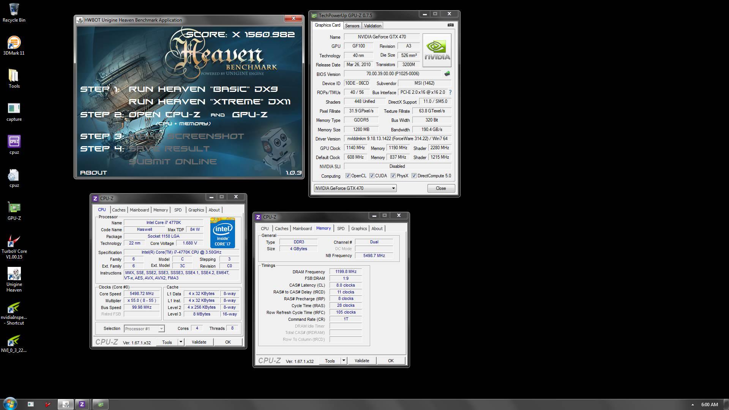
Task: Open About tab in left CPU-Z window
Action: (x=214, y=210)
